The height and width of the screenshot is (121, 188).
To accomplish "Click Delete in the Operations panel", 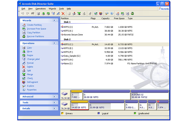I will pos(30,67).
